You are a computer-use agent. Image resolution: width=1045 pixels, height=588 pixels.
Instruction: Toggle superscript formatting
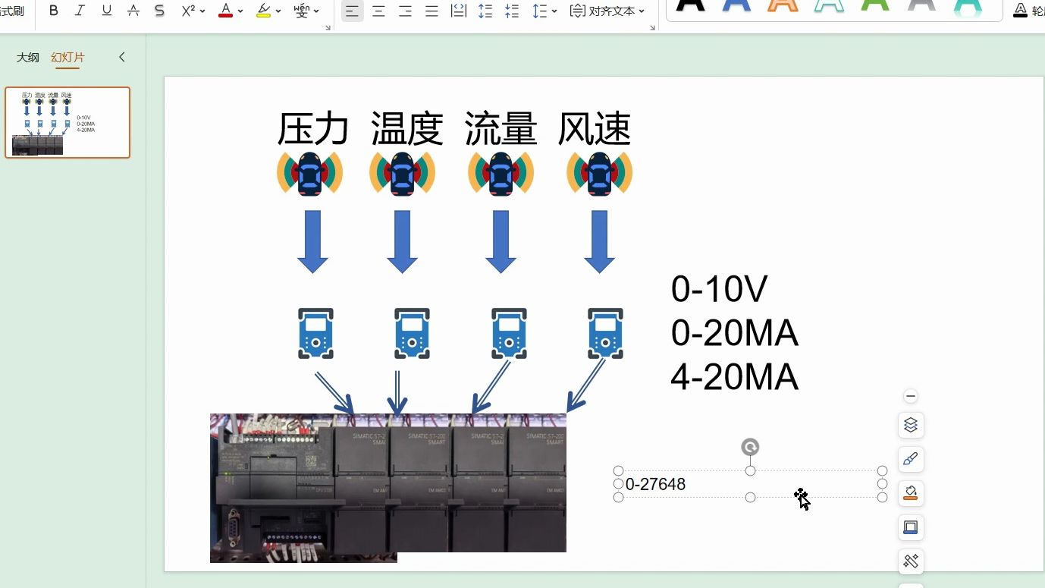pos(187,10)
